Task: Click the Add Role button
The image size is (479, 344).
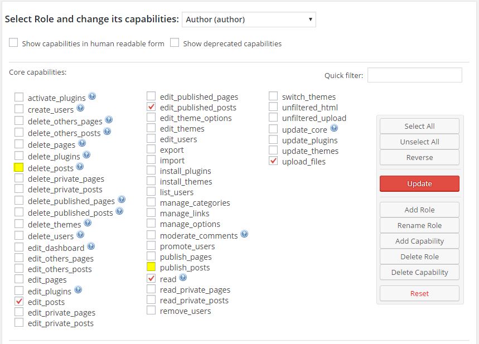Action: click(x=419, y=210)
